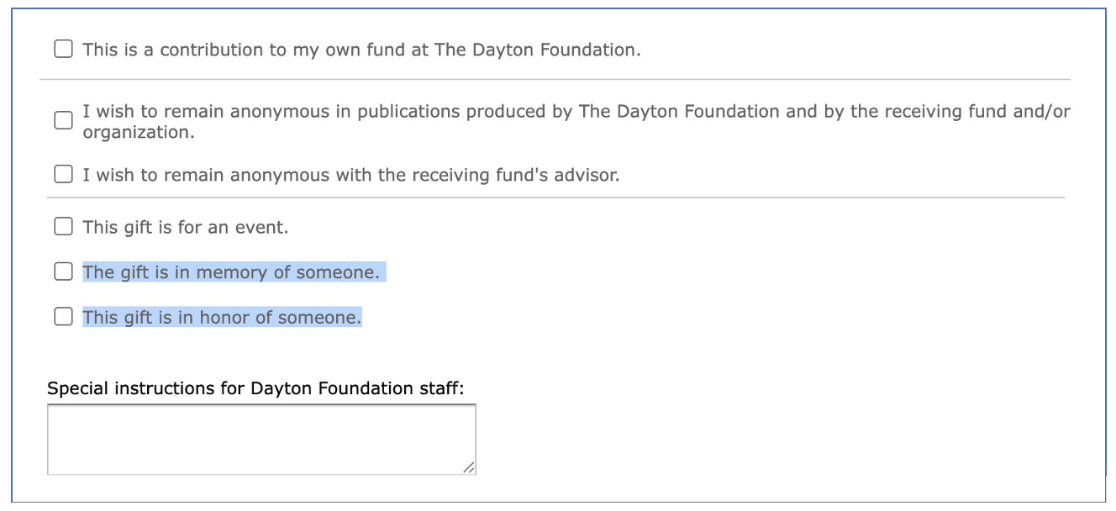Click 'The Dayton Foundation' in the own fund option
Viewport: 1116px width, 511px height.
[x=535, y=50]
